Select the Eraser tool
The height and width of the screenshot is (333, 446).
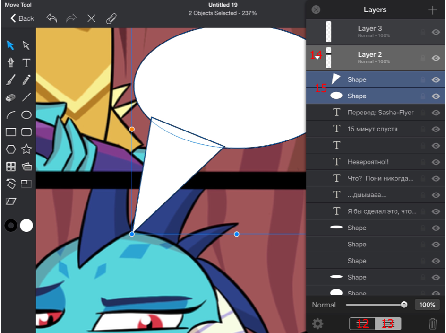click(10, 98)
